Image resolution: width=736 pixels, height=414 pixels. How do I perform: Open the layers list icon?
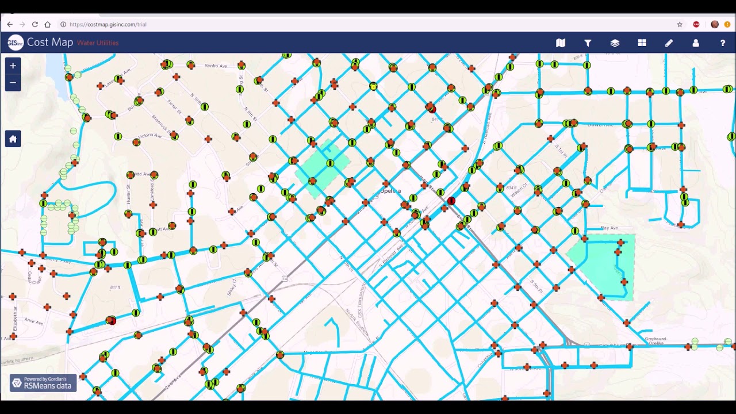pyautogui.click(x=615, y=43)
